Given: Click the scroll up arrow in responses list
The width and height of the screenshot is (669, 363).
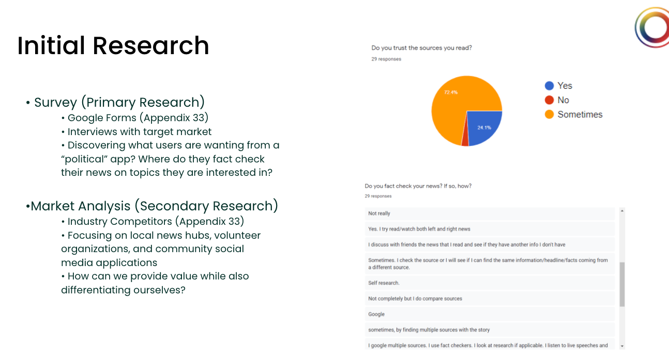Looking at the screenshot, I should pos(622,211).
